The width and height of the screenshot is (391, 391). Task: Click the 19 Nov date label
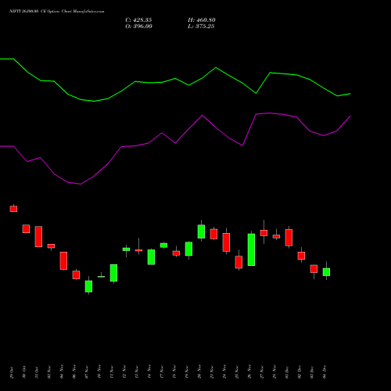click(187, 372)
